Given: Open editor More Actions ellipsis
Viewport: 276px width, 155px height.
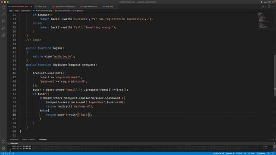Looking at the screenshot, I should tap(273, 7).
